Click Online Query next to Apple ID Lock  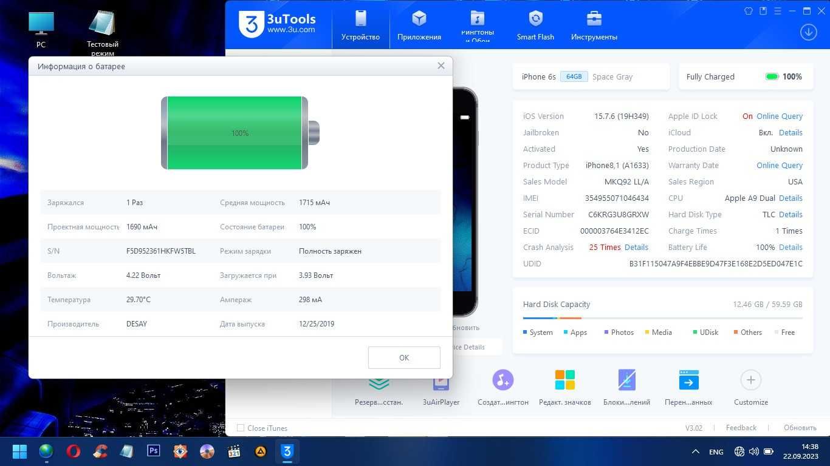[780, 116]
